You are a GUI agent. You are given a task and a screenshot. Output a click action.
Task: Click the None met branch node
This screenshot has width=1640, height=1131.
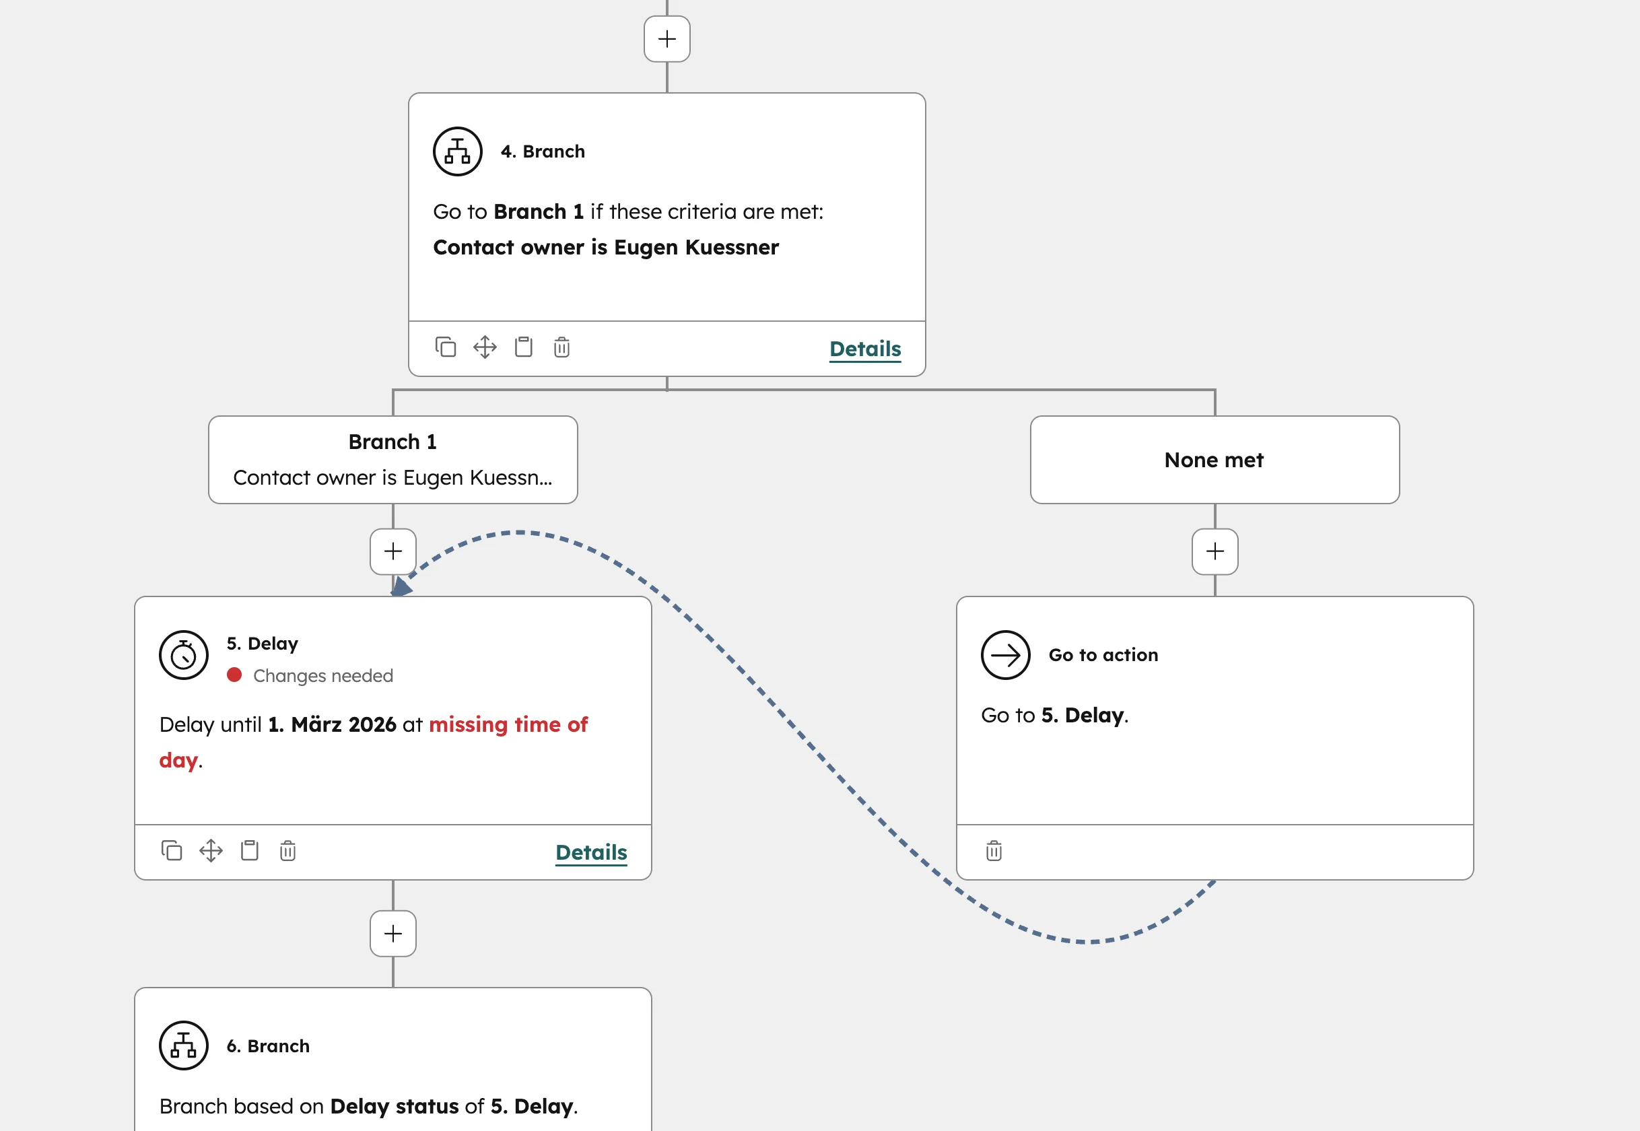1213,460
